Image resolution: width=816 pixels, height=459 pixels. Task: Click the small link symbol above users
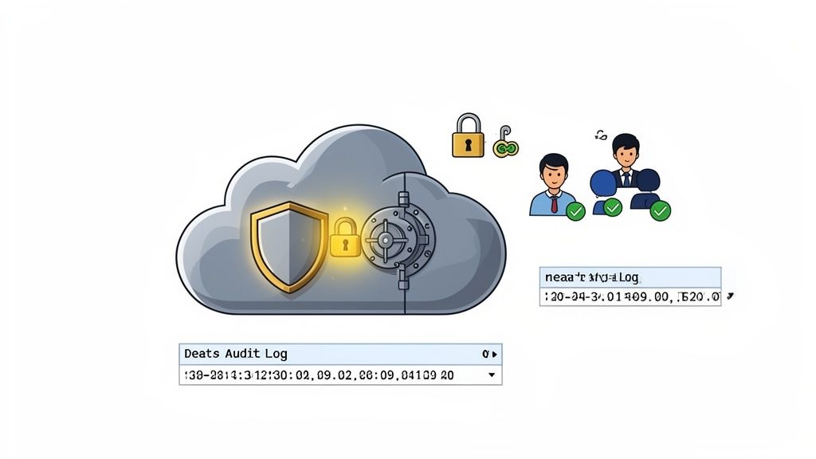(x=601, y=135)
